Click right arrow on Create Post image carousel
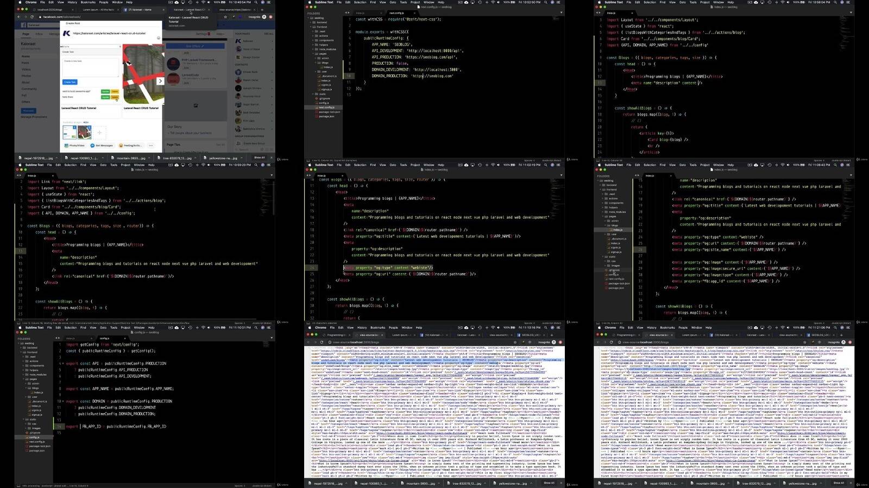Screen dimensions: 869x488 160,81
